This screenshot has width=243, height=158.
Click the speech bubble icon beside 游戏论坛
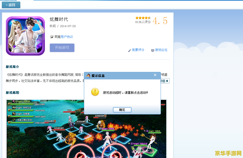pos(153,50)
